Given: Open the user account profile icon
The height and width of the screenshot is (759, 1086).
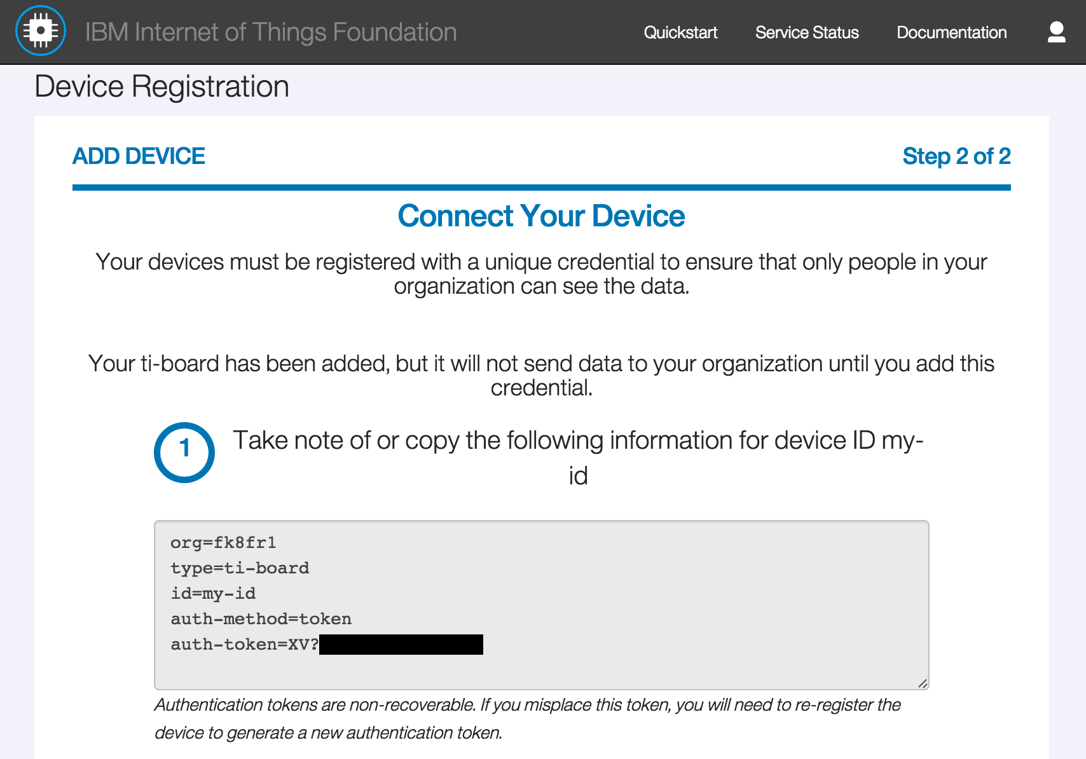Looking at the screenshot, I should click(x=1056, y=32).
